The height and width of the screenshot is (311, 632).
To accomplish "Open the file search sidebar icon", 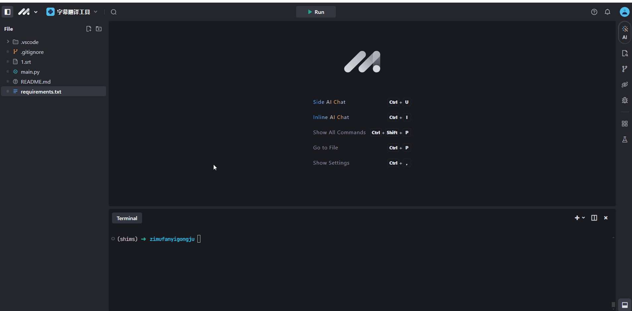I will click(625, 53).
